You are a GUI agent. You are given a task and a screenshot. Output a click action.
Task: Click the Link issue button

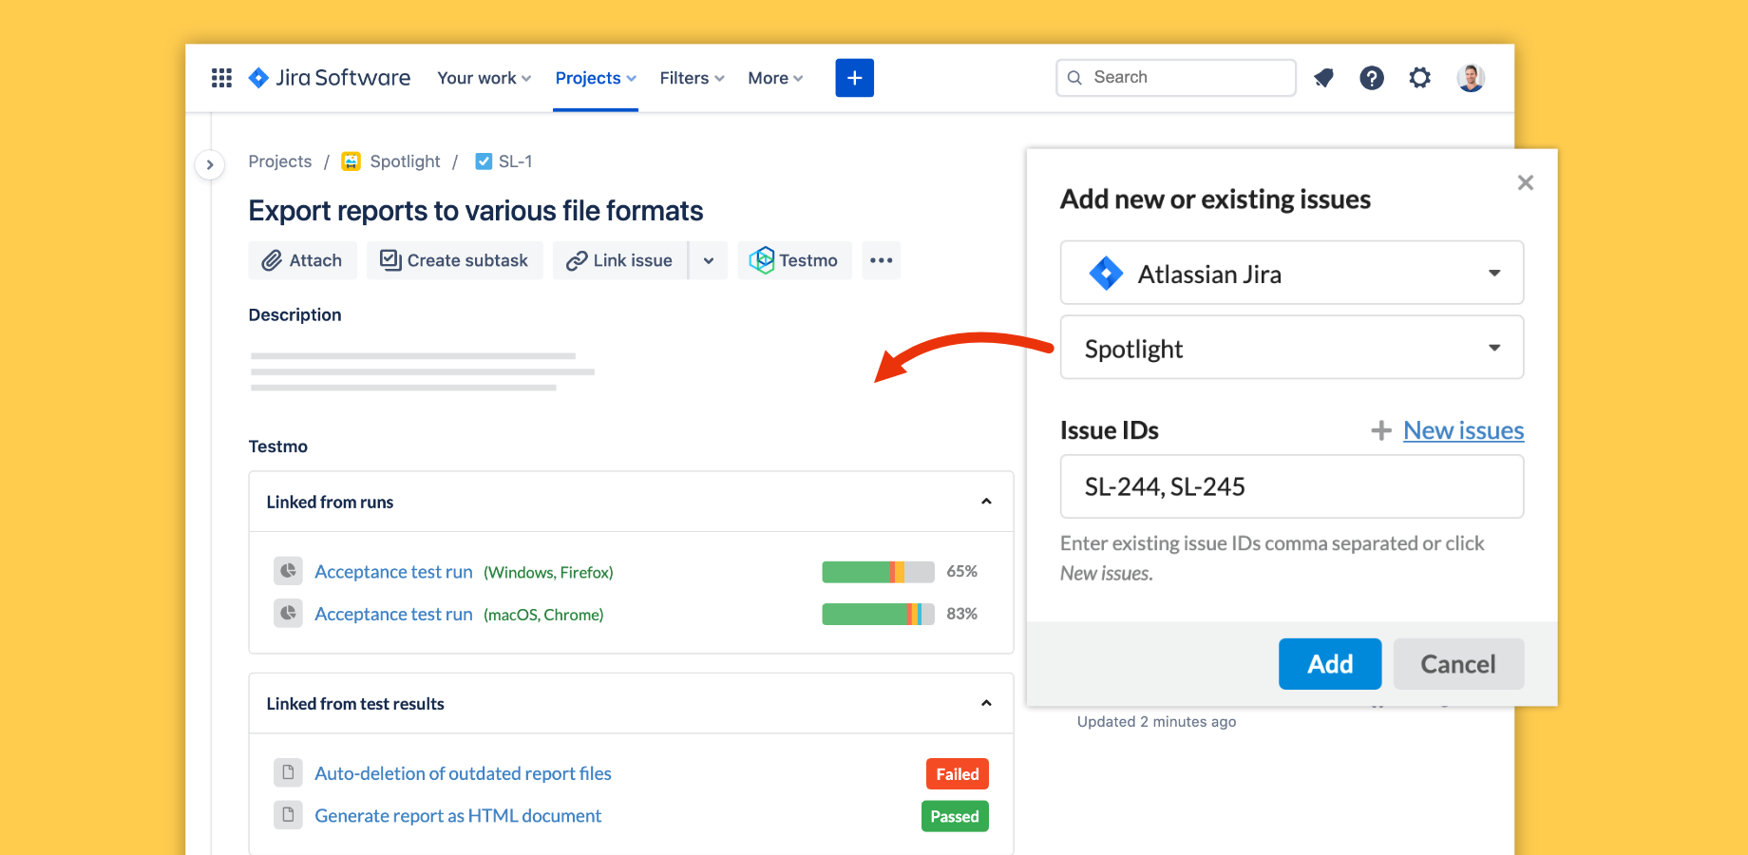(619, 260)
